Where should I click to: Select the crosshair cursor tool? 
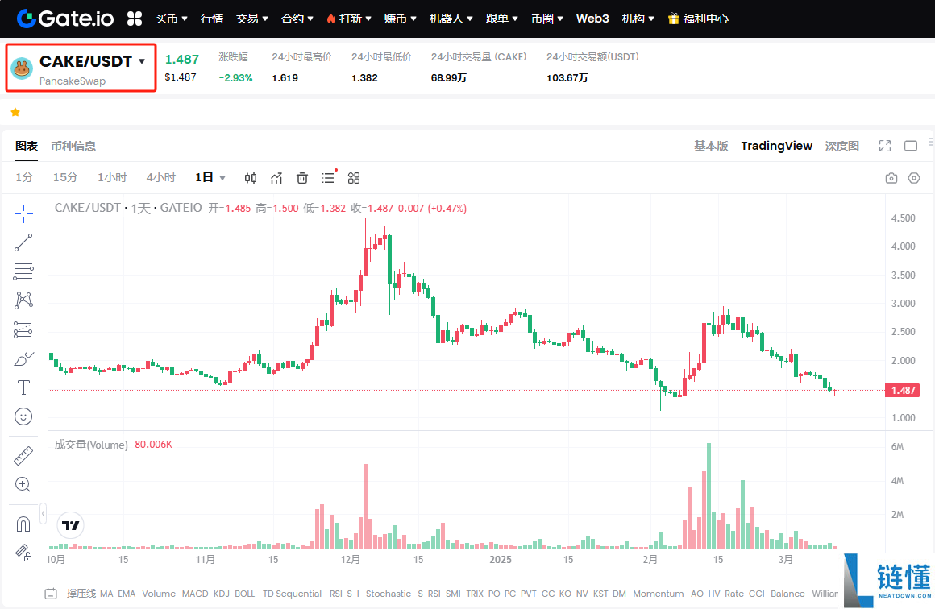(23, 213)
